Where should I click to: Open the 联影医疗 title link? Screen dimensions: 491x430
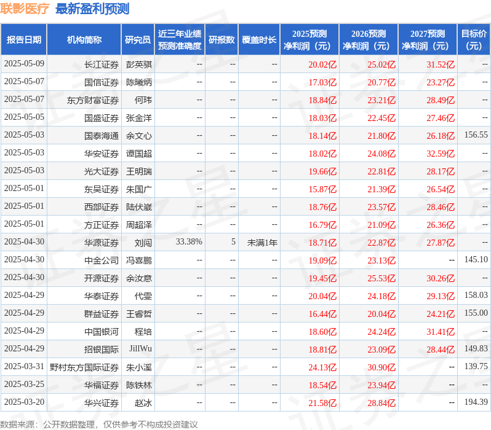pyautogui.click(x=25, y=9)
